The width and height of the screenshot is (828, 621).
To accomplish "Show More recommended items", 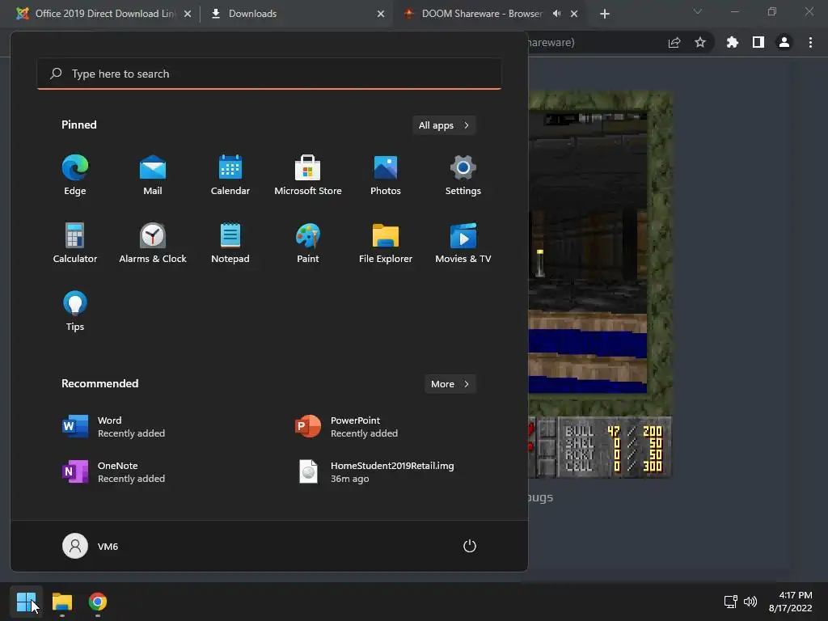I will click(x=450, y=384).
